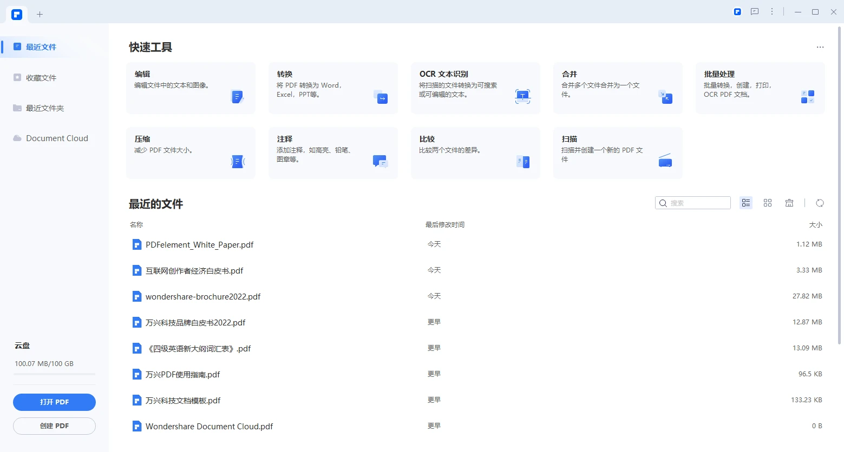Select the Annotate (注释) tool
This screenshot has height=452, width=844.
click(332, 153)
